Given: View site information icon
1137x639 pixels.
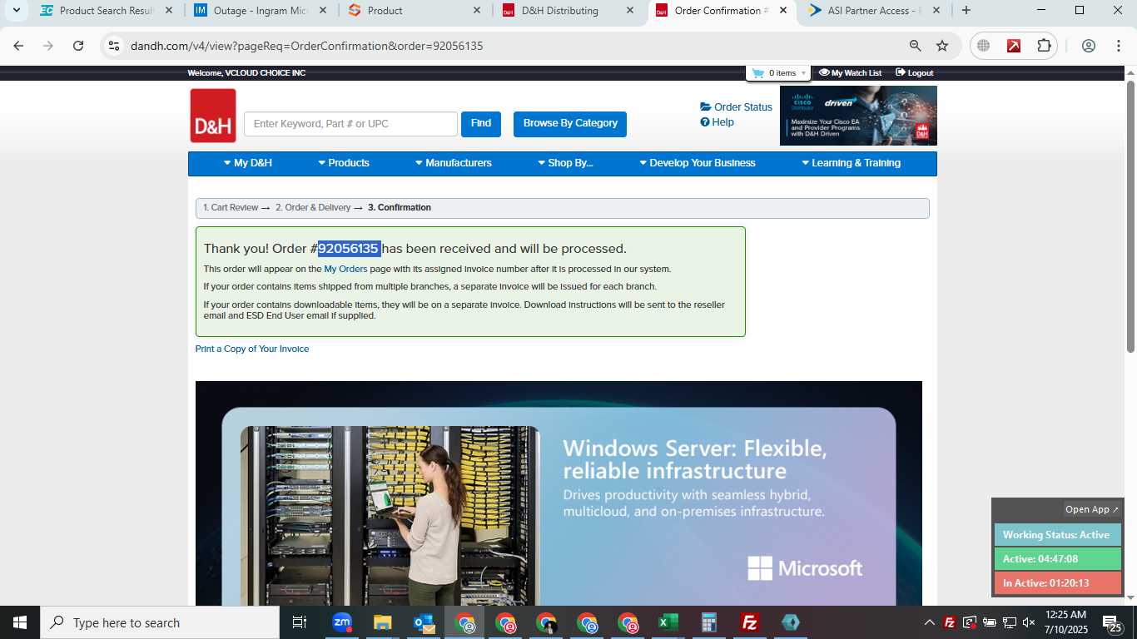Looking at the screenshot, I should click(114, 46).
